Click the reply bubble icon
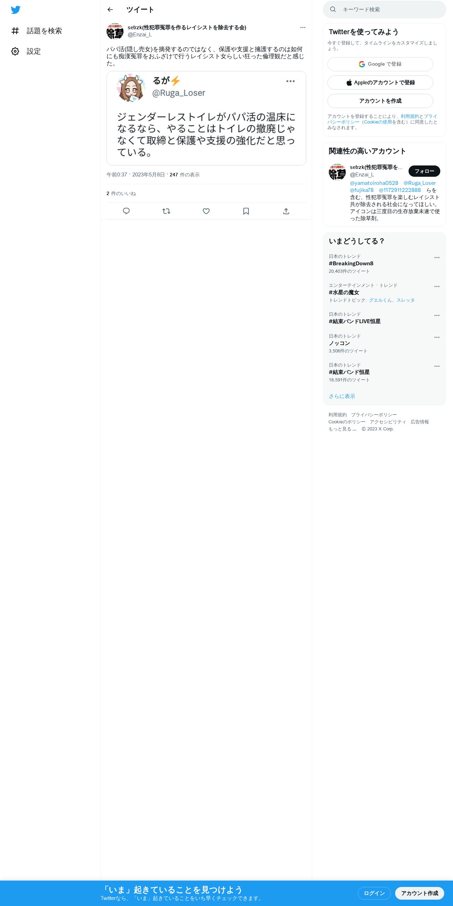Screen dimensions: 453x906 pos(126,211)
